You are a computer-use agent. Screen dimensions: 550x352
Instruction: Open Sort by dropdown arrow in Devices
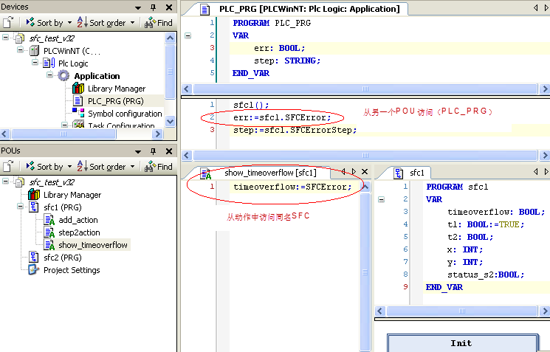click(x=69, y=23)
